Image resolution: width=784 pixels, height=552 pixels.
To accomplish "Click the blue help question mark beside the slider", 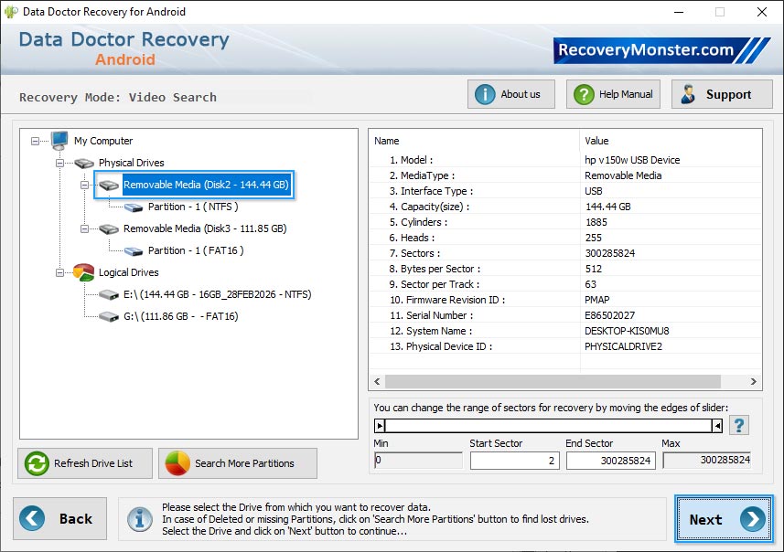I will (x=739, y=425).
